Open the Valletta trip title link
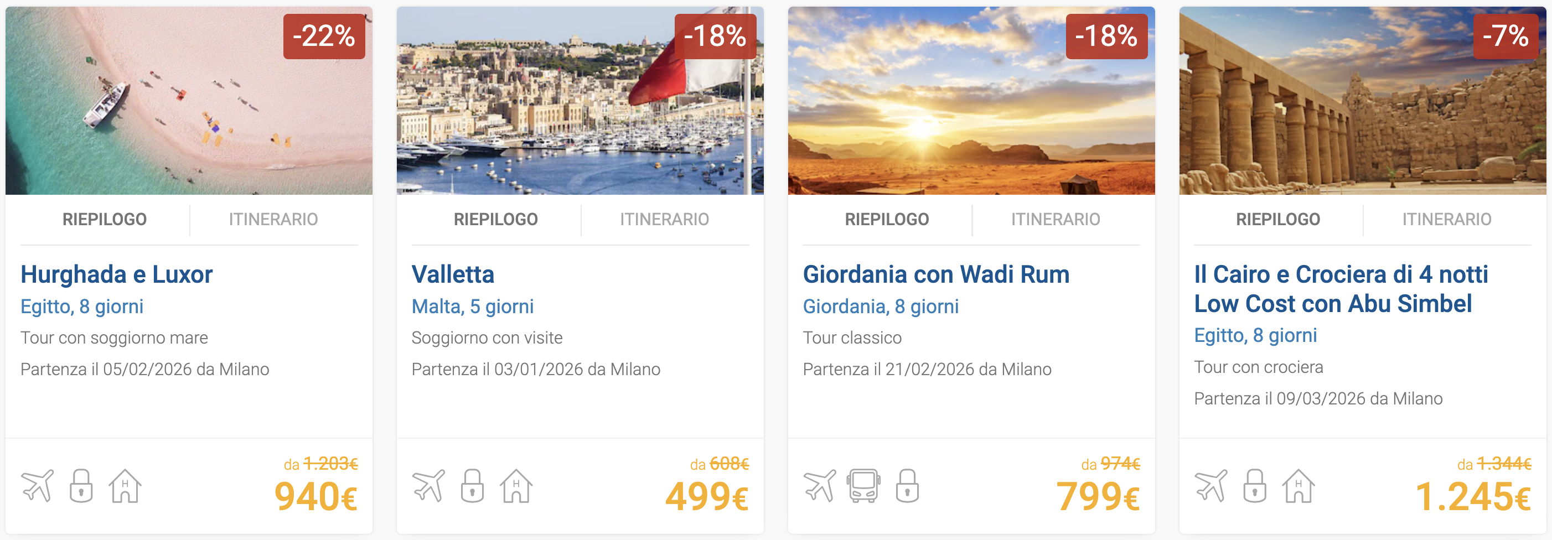This screenshot has height=540, width=1552. 452,274
